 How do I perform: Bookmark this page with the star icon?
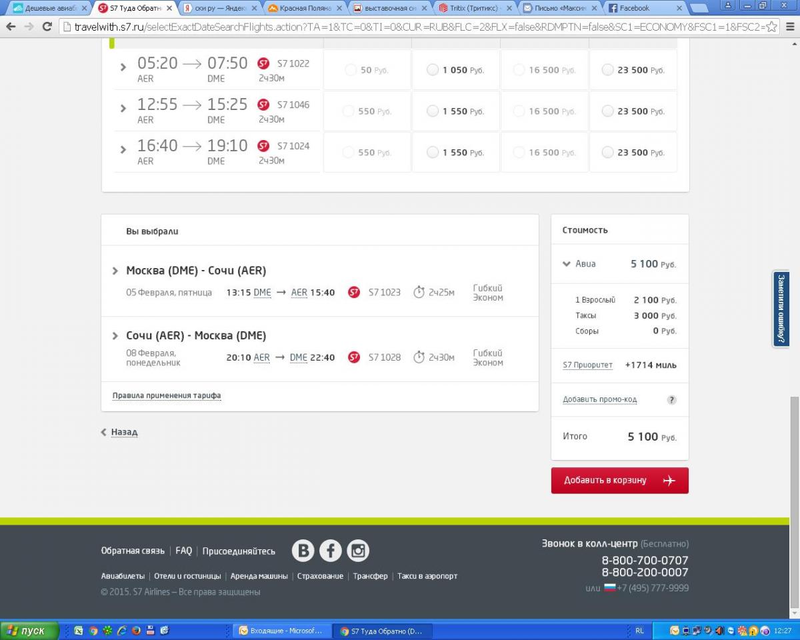pyautogui.click(x=771, y=27)
